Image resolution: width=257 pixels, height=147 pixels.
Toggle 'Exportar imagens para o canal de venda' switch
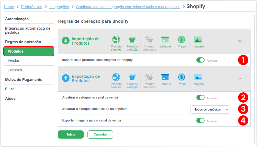(200, 121)
